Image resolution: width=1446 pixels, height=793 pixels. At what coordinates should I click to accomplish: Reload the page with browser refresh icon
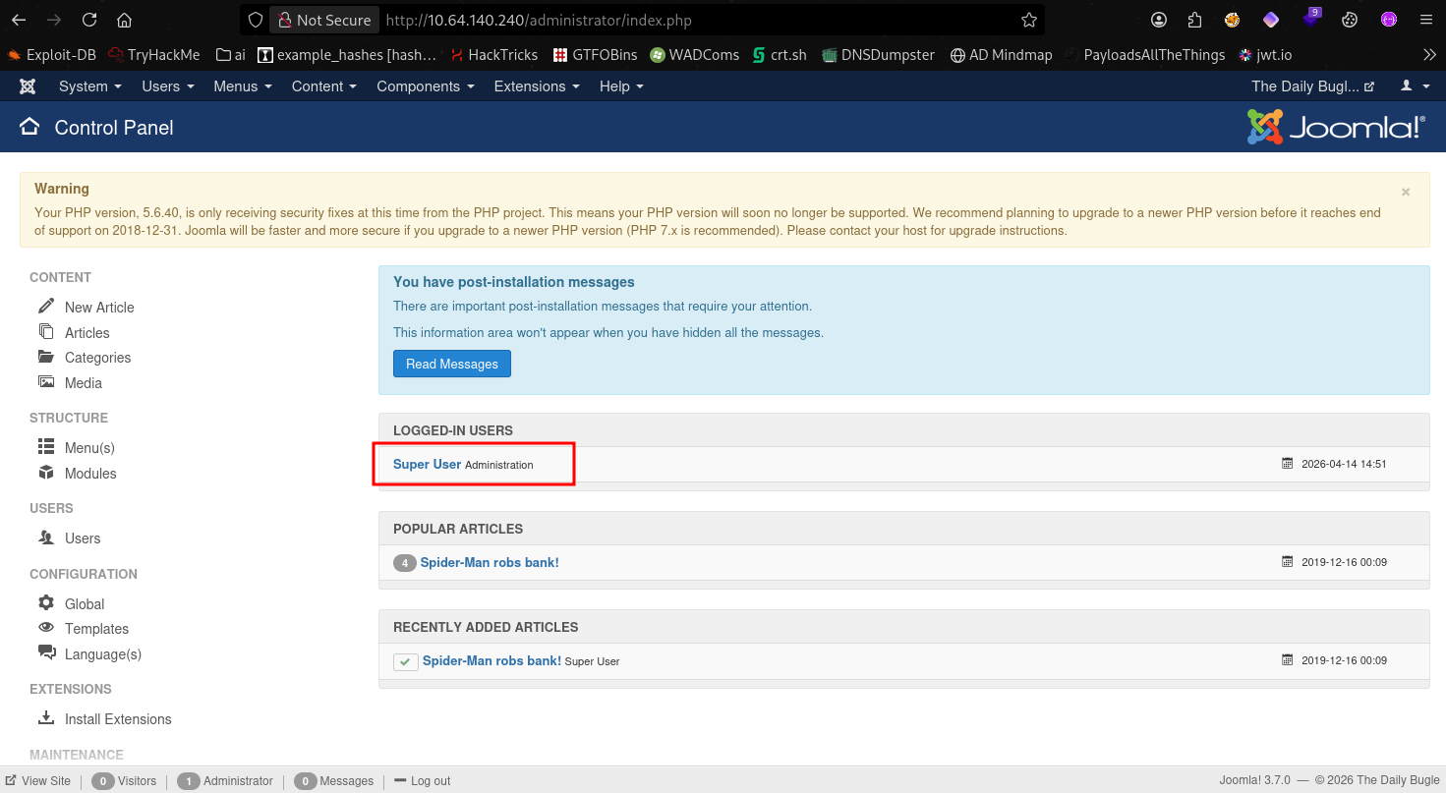(x=89, y=20)
